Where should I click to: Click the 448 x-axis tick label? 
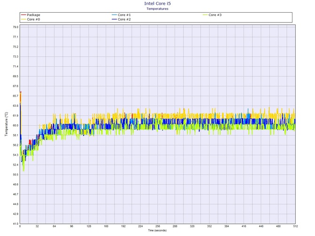point(261,226)
